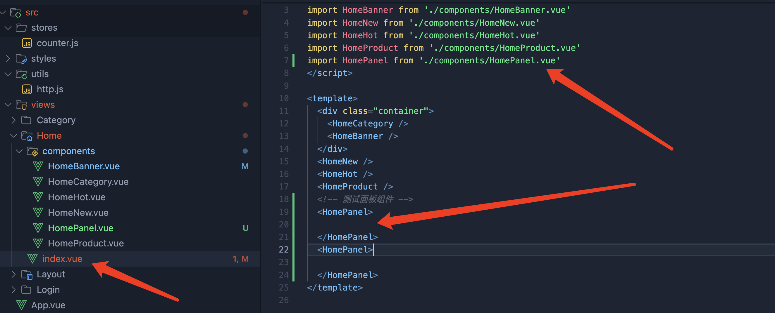Click the M status badge on HomeBanner.vue
The height and width of the screenshot is (313, 775).
245,166
